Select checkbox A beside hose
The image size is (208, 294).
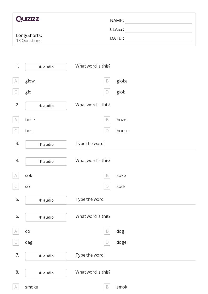point(16,120)
